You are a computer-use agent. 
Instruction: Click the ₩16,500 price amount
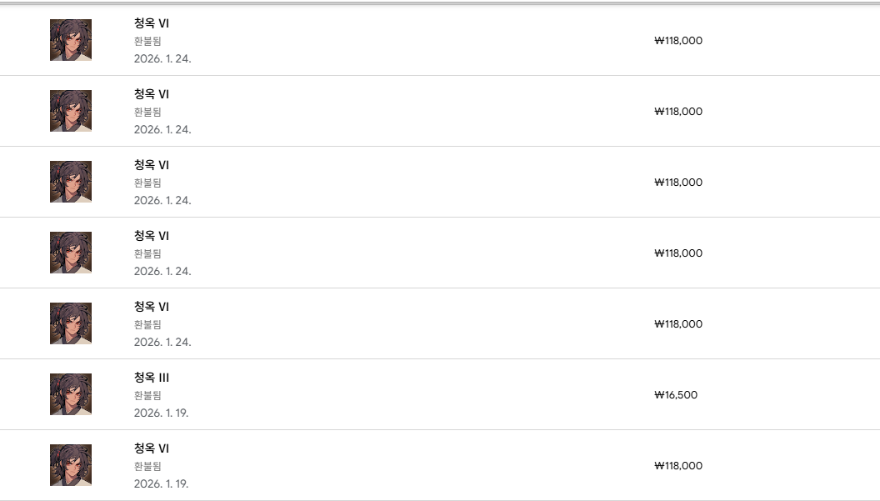coord(676,395)
